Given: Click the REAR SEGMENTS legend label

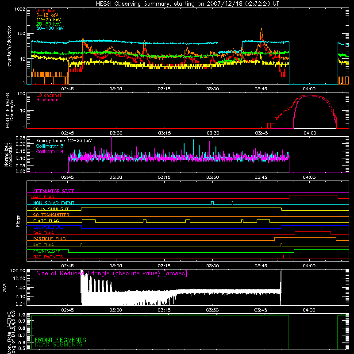Looking at the screenshot, I should pyautogui.click(x=58, y=345).
